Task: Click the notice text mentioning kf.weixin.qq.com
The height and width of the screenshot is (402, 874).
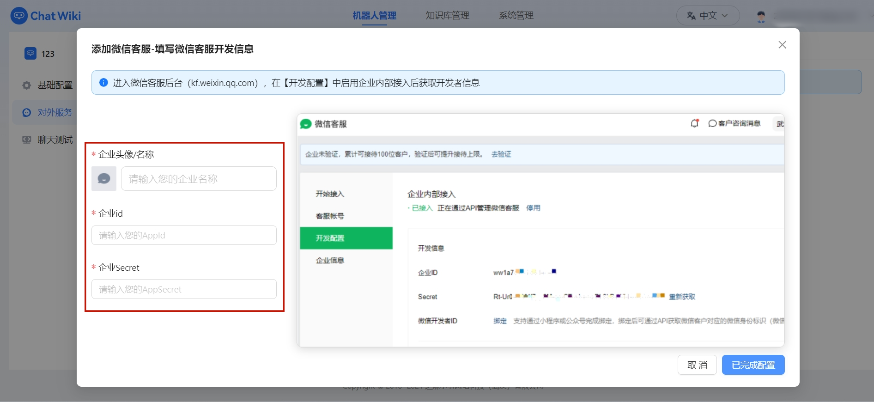Action: click(296, 83)
